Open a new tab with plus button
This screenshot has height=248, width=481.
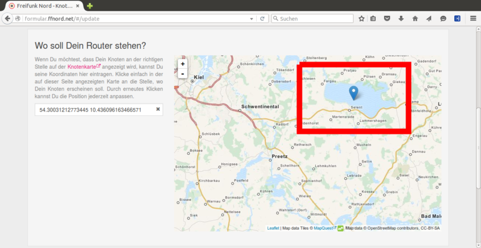pos(90,6)
